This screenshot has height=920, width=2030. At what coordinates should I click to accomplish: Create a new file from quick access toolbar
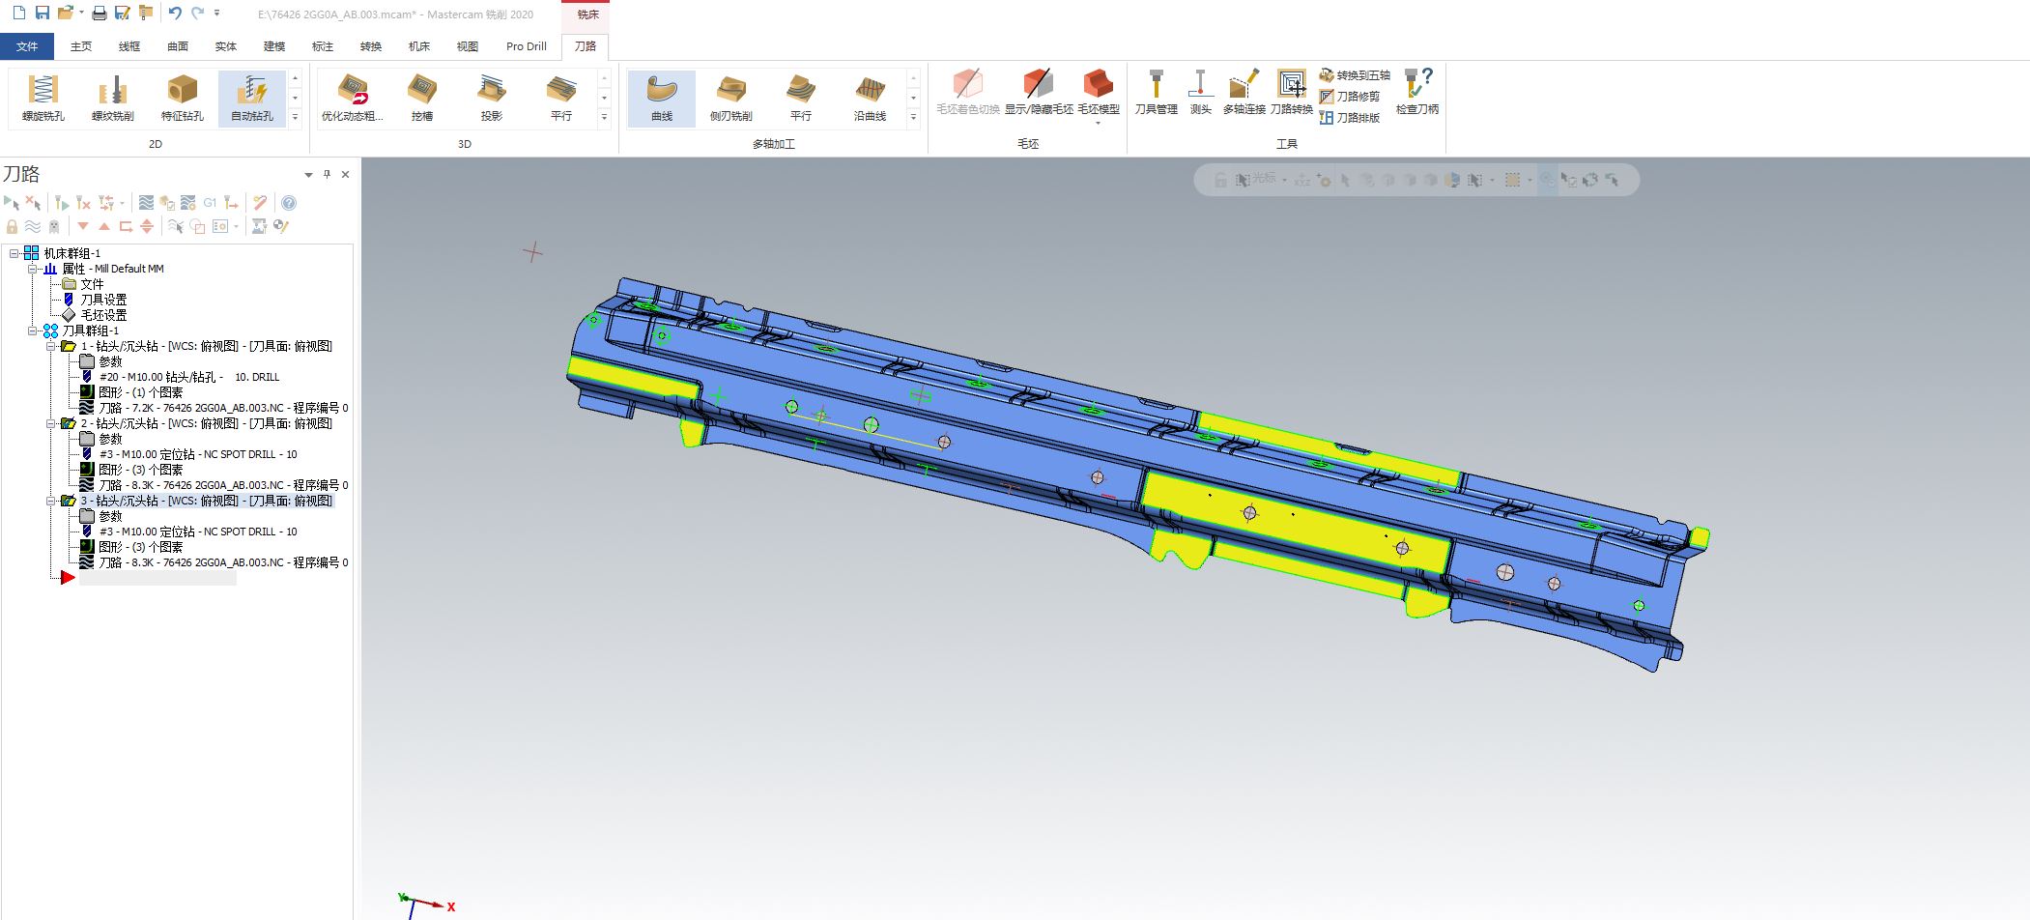pyautogui.click(x=18, y=14)
